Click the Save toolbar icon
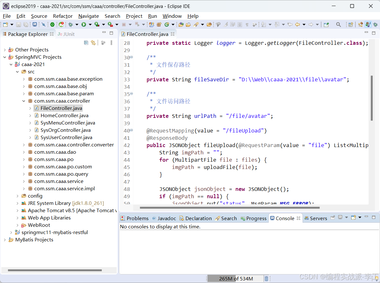Screen dimensions: 380x283 pos(18,24)
